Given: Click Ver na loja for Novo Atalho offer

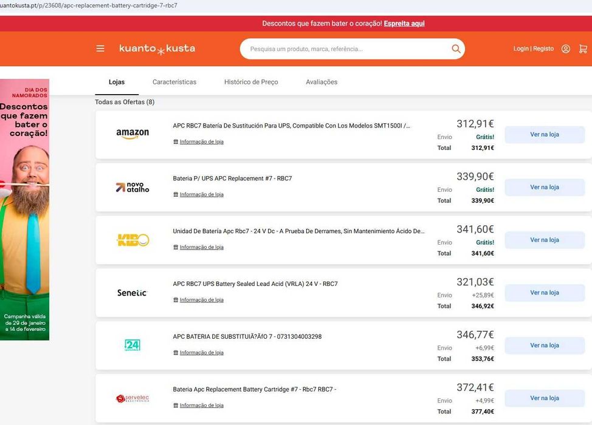Looking at the screenshot, I should click(545, 187).
